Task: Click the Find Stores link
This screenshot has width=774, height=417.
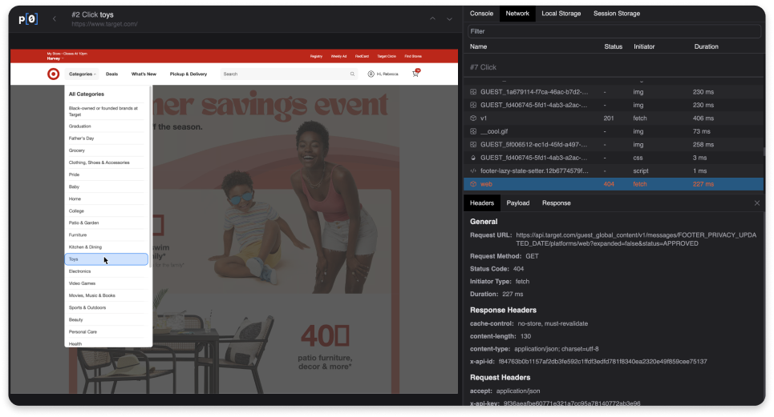Action: 413,56
